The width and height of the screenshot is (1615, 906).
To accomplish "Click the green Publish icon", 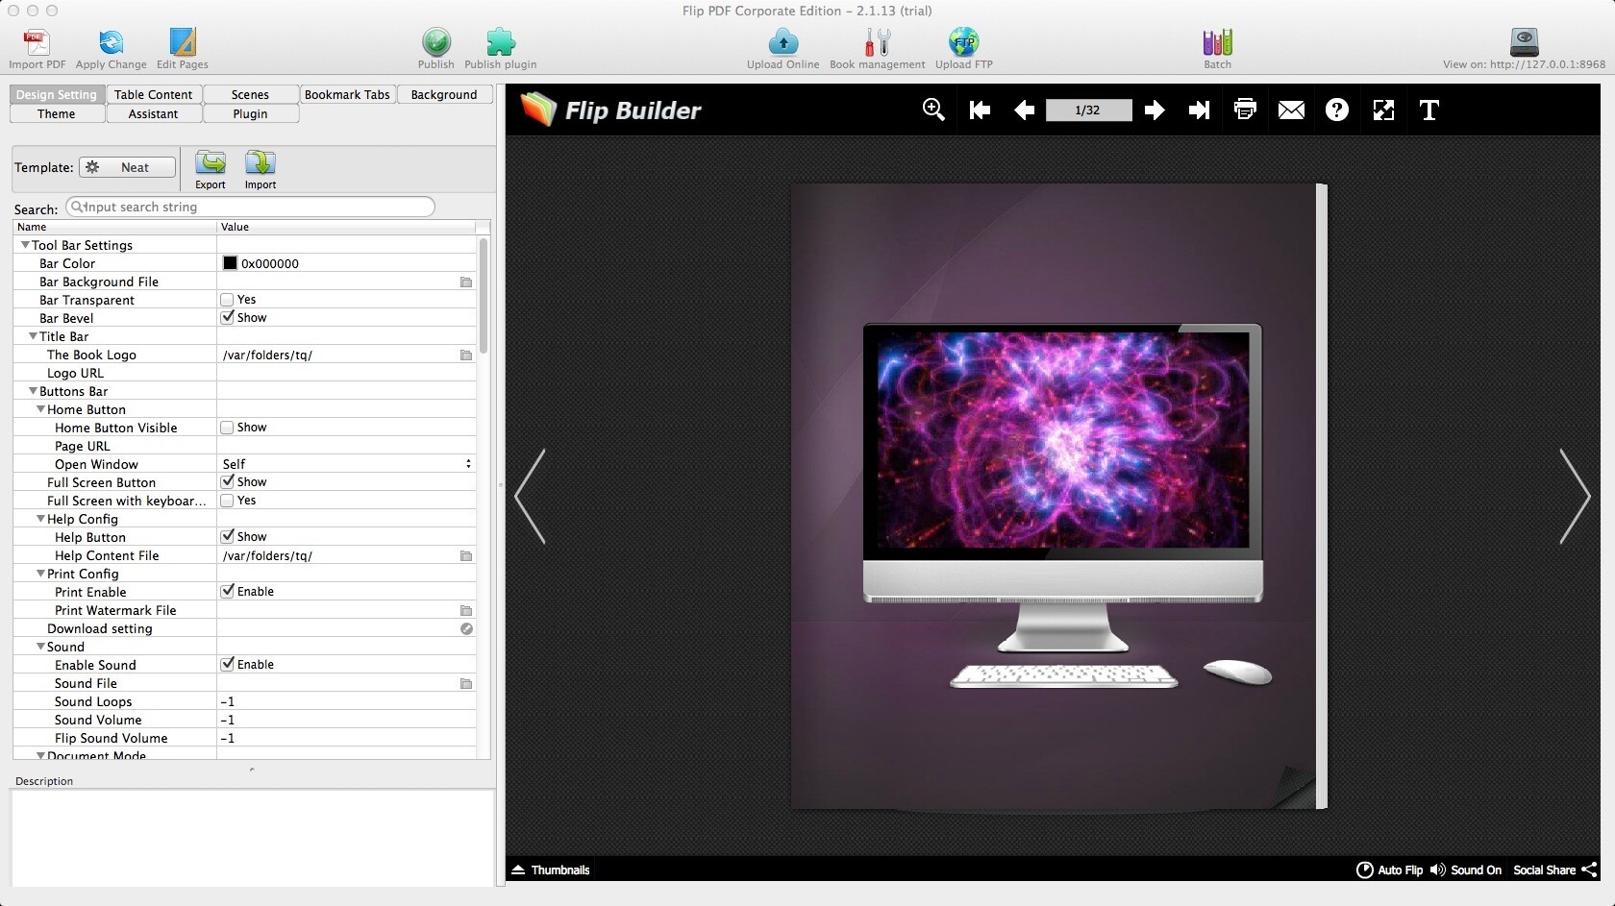I will click(x=435, y=42).
